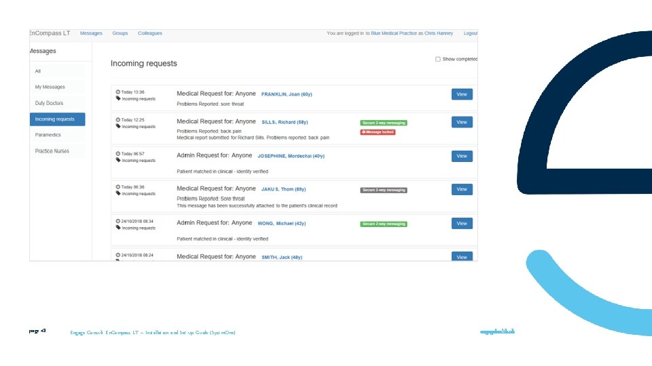View Joan Franklin's medical request

[x=462, y=94]
